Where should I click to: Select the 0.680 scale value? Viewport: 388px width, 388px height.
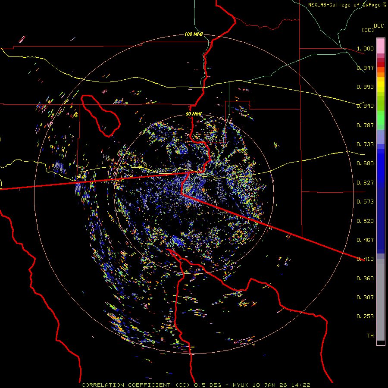pyautogui.click(x=365, y=163)
